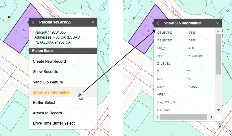This screenshot has height=136, width=232.
Task: Click green point marker on left map
Action: point(9,17)
